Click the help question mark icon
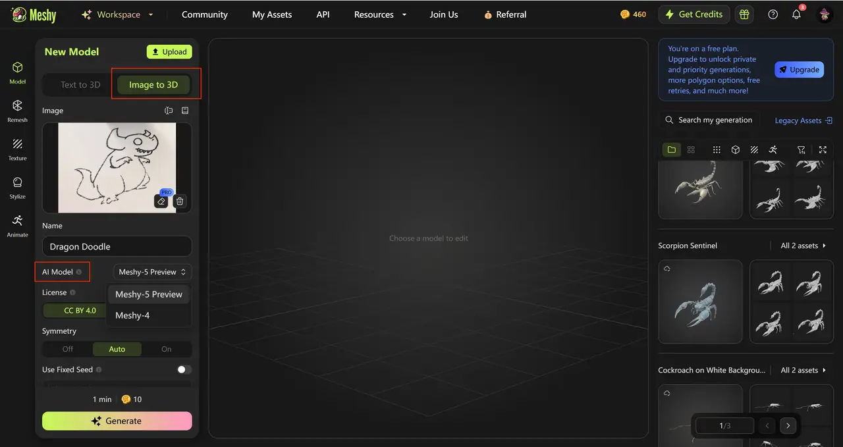This screenshot has width=843, height=447. 773,14
